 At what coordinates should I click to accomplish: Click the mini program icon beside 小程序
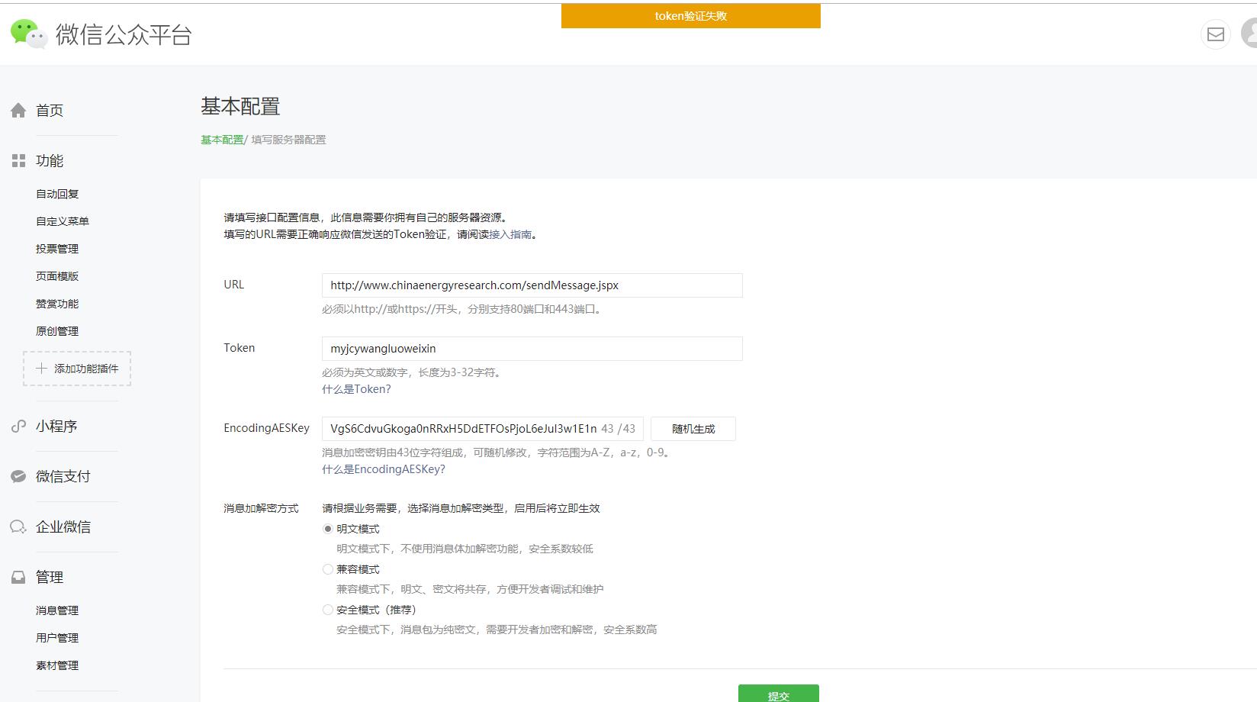pos(18,427)
